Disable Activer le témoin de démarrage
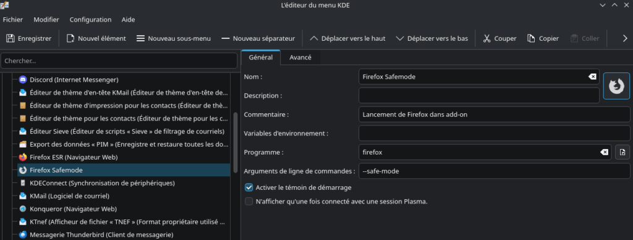 coord(249,187)
